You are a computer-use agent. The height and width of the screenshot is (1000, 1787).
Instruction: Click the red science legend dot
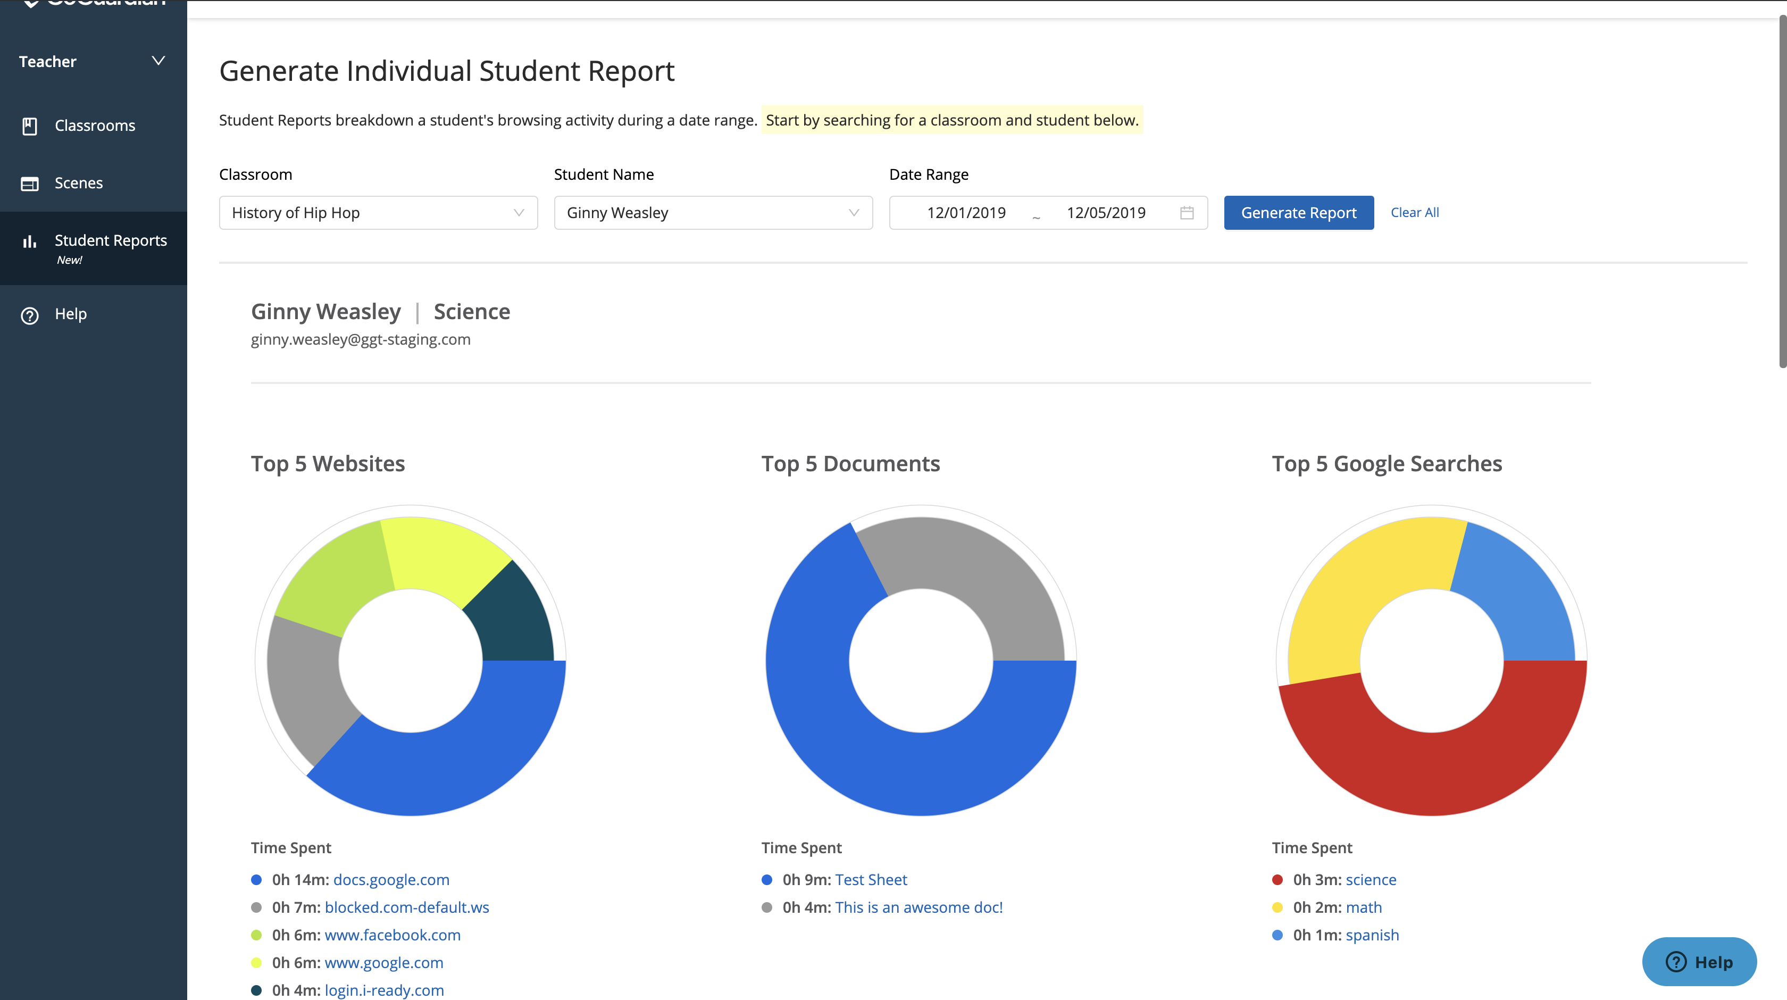pos(1277,880)
